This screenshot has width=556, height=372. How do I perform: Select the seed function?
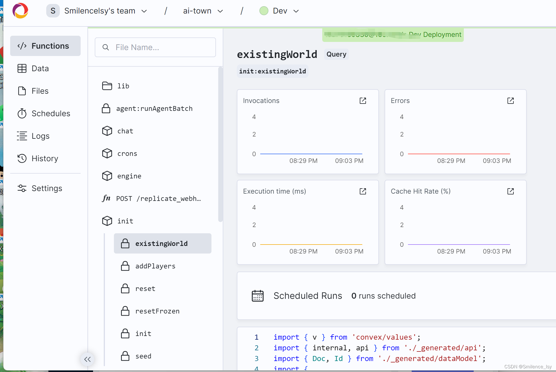(163, 356)
